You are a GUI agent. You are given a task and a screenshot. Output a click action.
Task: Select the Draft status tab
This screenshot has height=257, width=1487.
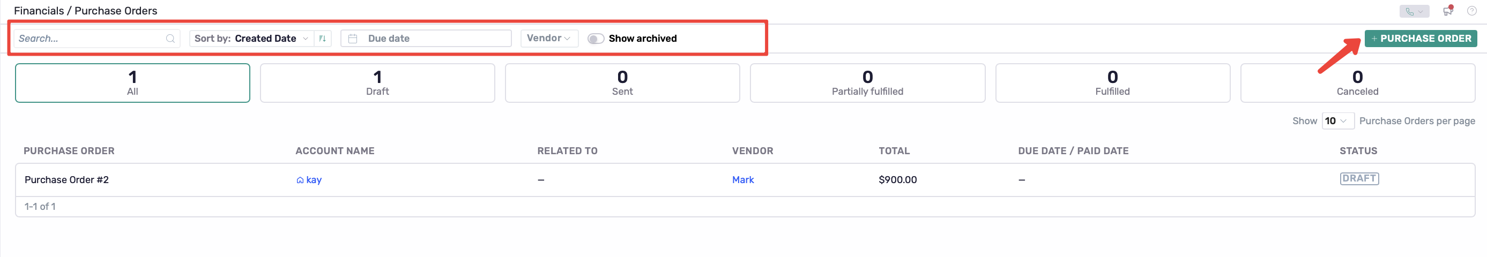377,83
